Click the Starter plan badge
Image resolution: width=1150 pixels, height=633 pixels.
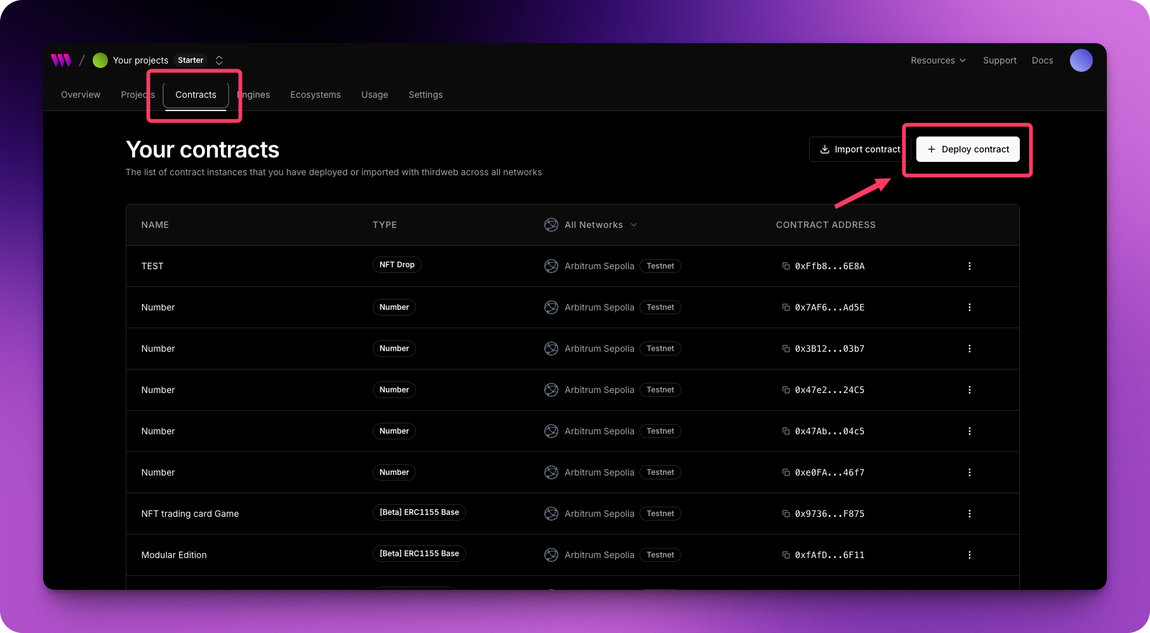tap(190, 60)
